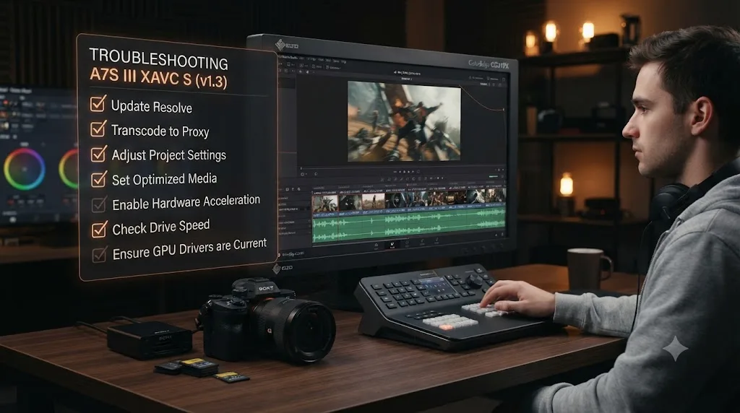
Task: Click the 'Ensure GPU Drivers are Current' label
Action: click(190, 249)
